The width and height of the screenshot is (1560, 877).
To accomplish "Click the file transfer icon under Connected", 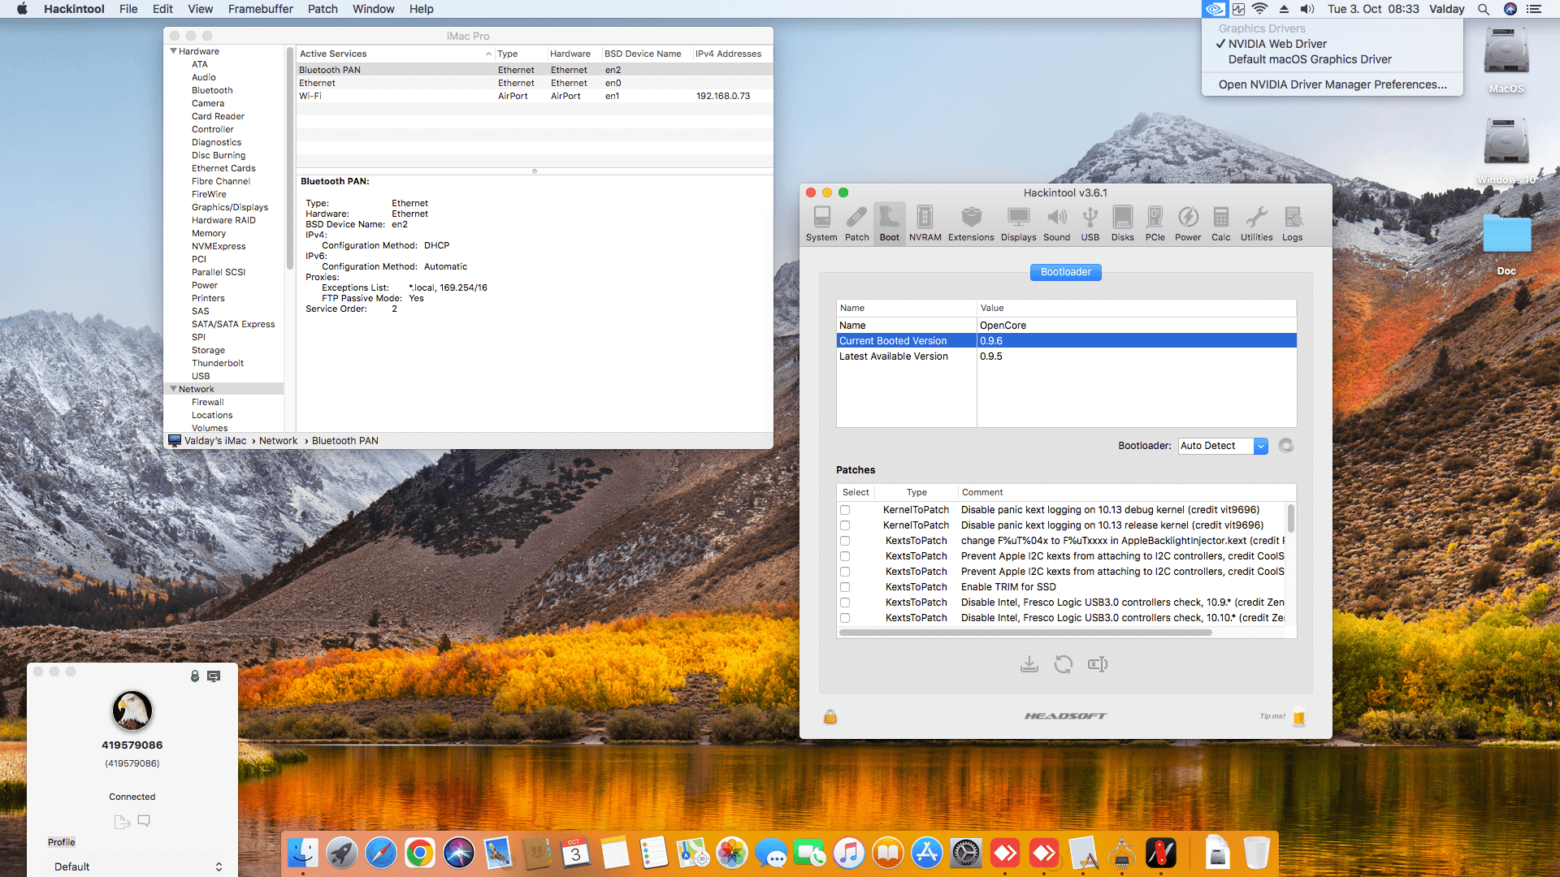I will point(122,822).
